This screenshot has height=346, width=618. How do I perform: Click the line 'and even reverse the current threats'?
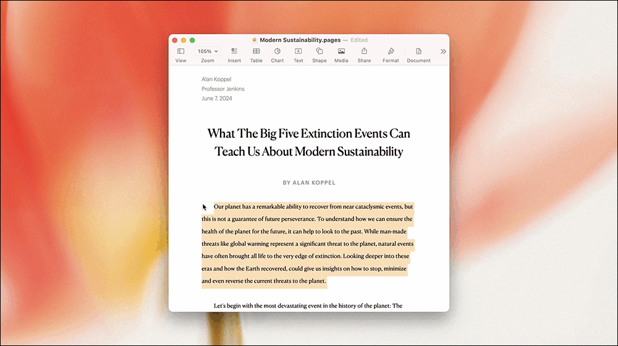[264, 281]
